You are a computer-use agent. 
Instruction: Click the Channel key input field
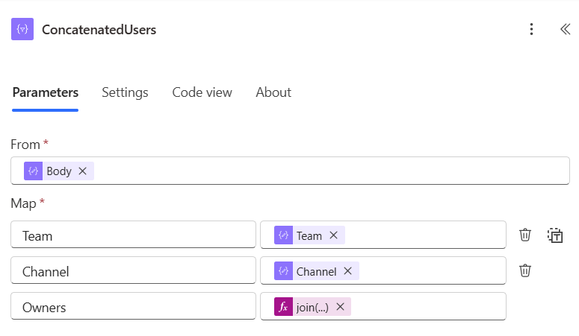(x=133, y=271)
